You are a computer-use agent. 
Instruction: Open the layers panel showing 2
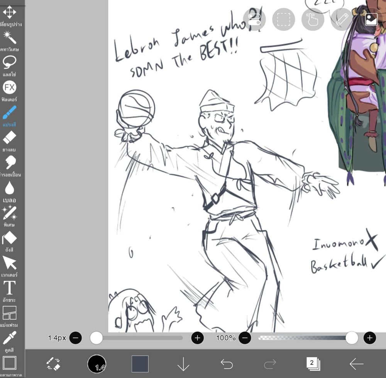tap(313, 364)
